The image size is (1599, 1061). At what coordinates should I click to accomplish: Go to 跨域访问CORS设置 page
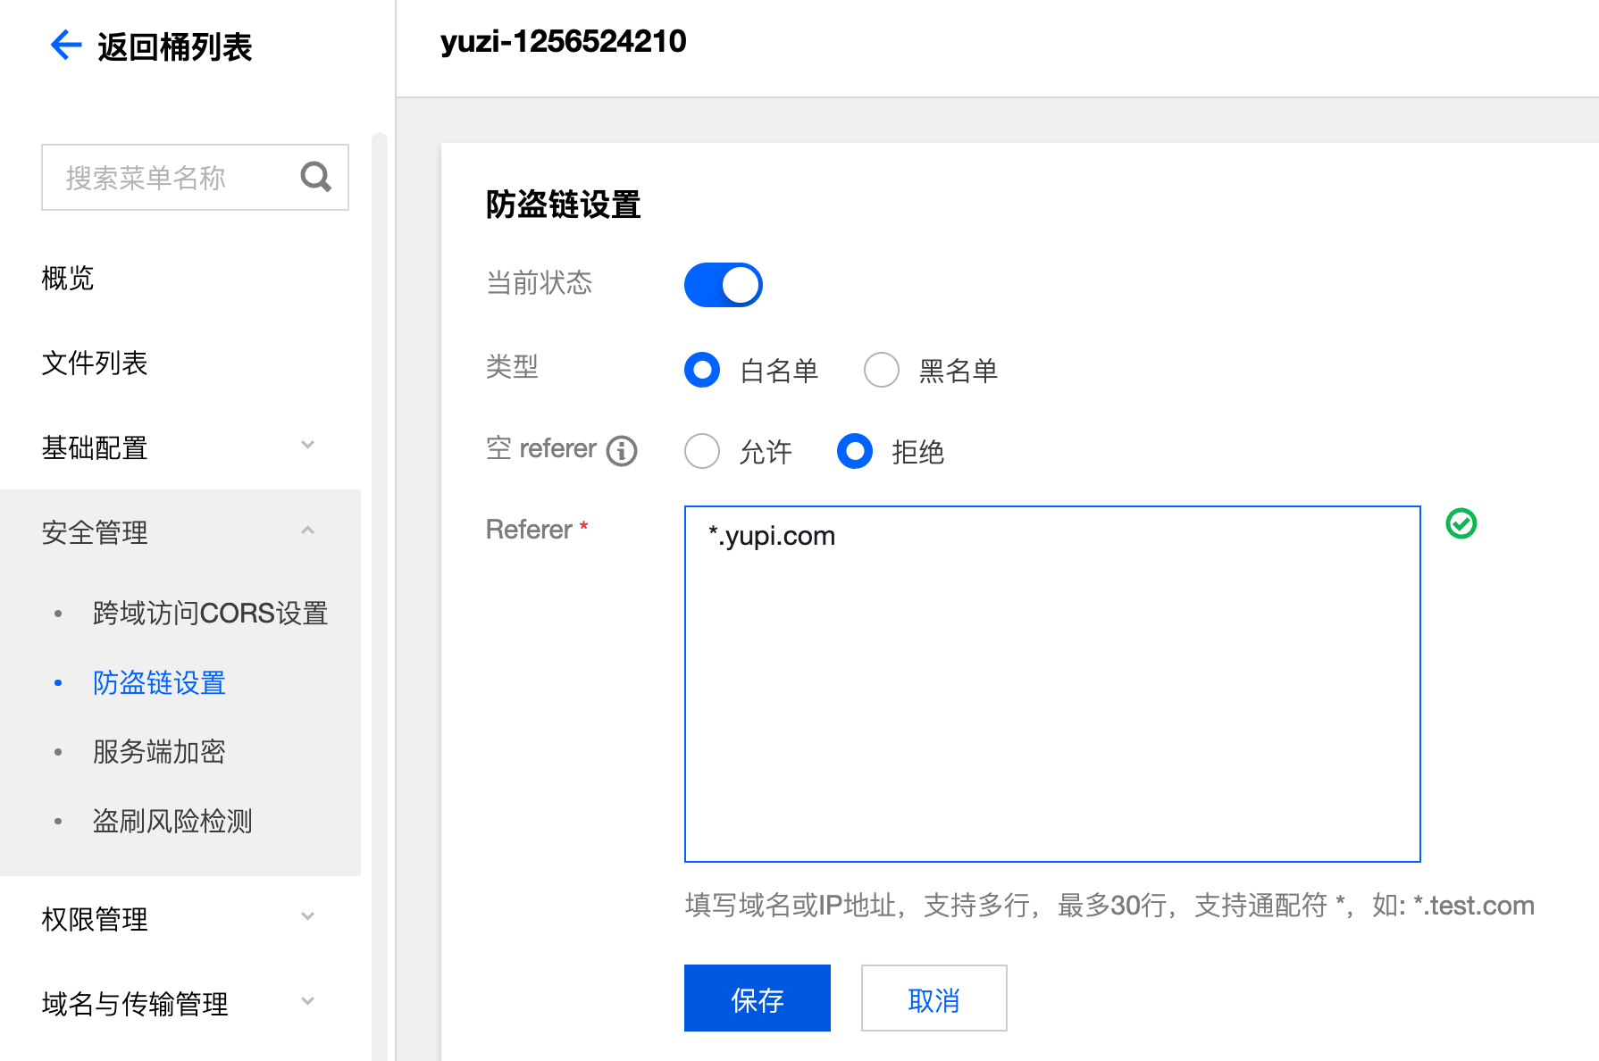pos(210,614)
